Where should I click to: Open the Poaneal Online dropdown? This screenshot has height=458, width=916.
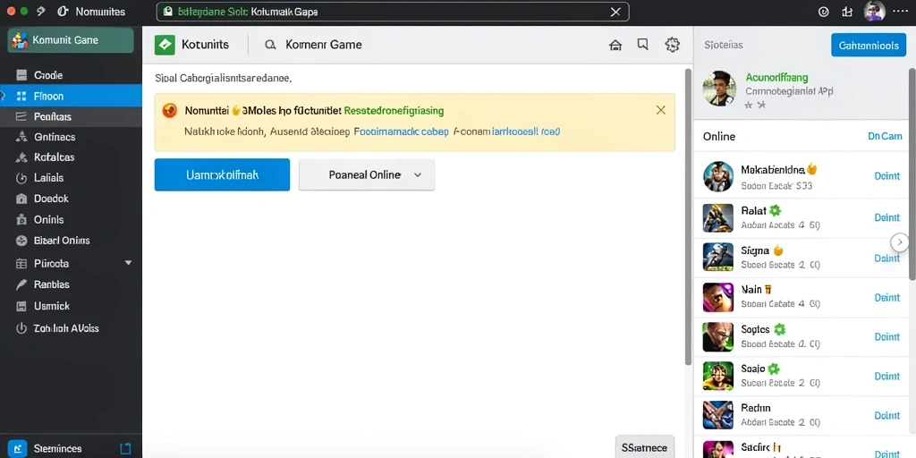coord(366,174)
